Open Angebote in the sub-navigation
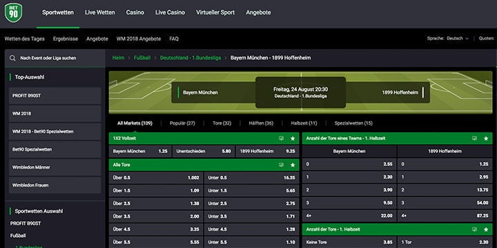 tap(97, 39)
